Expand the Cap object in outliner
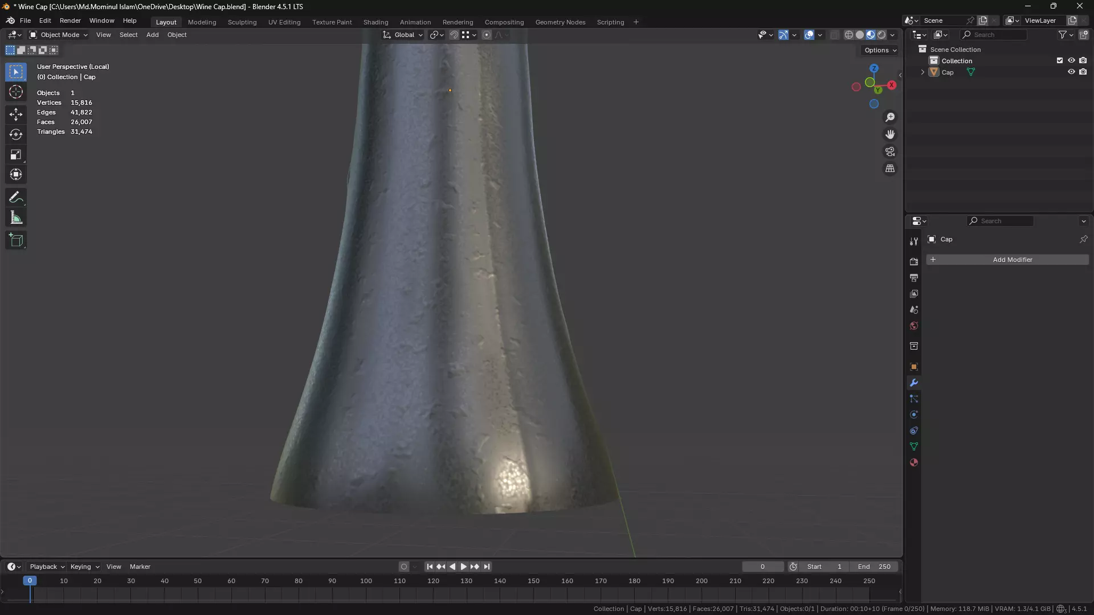The width and height of the screenshot is (1094, 615). pos(922,72)
